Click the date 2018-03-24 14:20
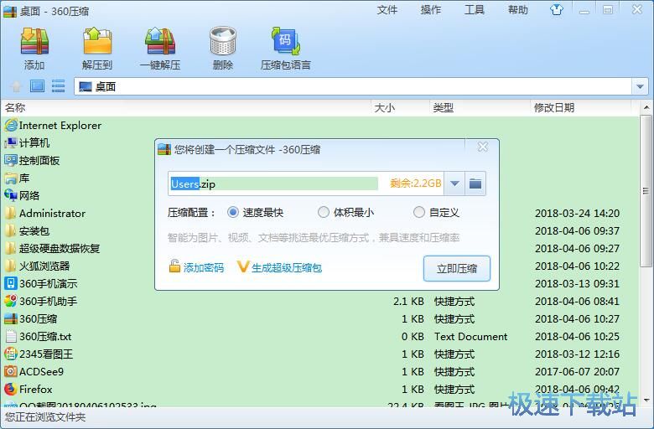 click(577, 213)
